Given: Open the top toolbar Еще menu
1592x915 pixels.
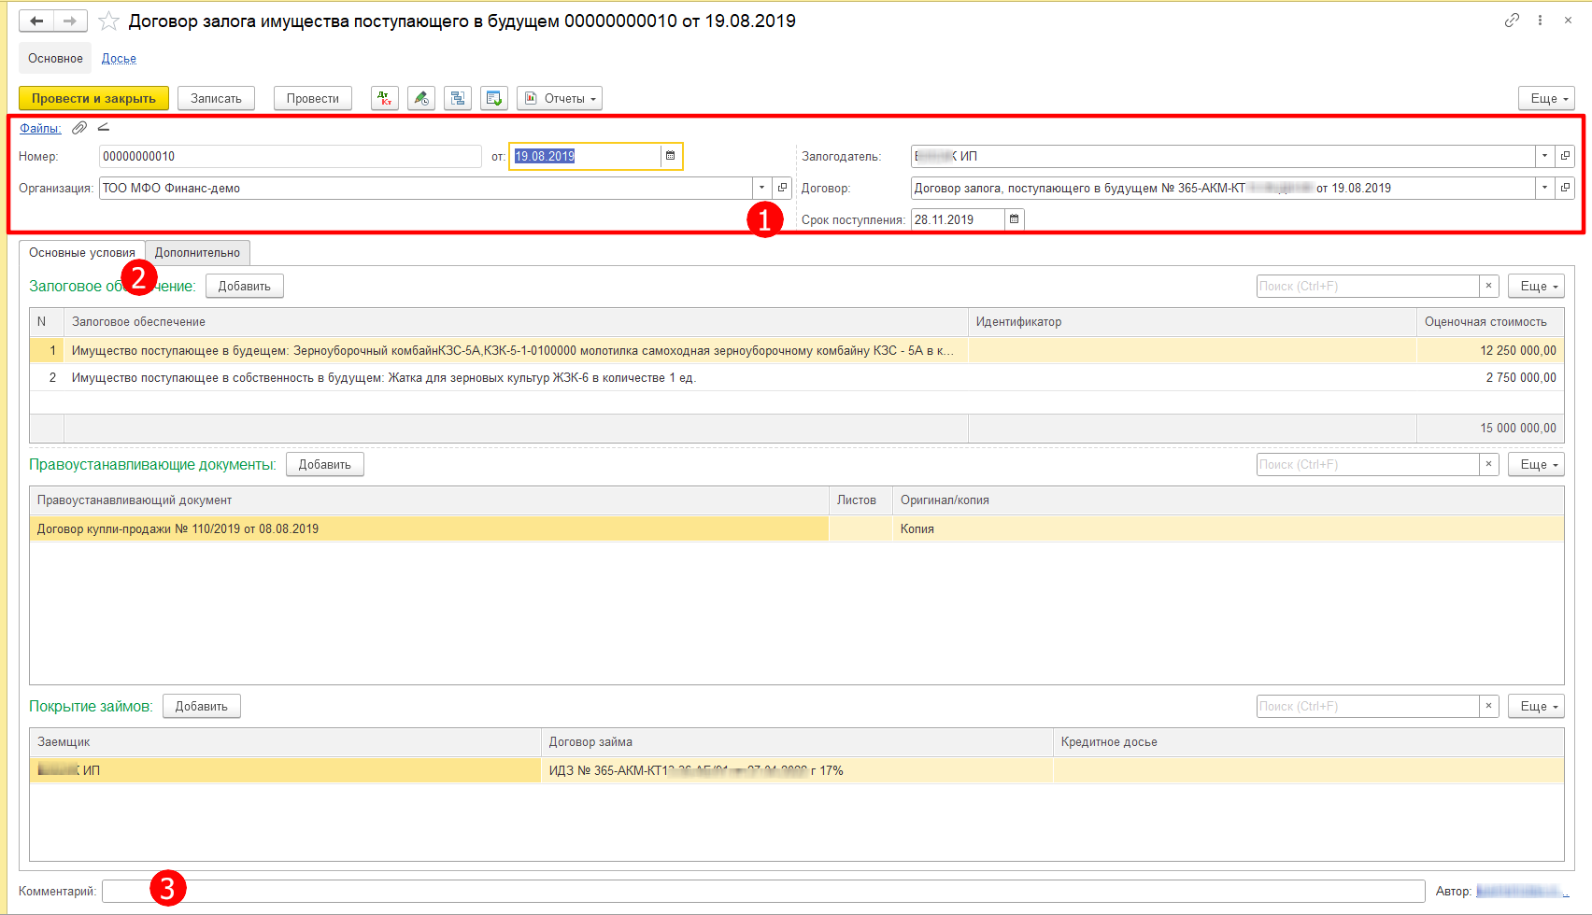Looking at the screenshot, I should pyautogui.click(x=1547, y=98).
